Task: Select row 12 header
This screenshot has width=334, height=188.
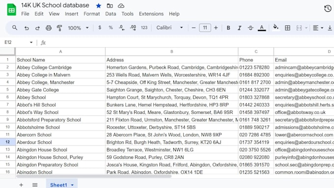Action: tap(8, 142)
